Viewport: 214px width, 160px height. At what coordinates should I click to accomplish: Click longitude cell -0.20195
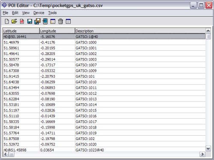point(57,48)
